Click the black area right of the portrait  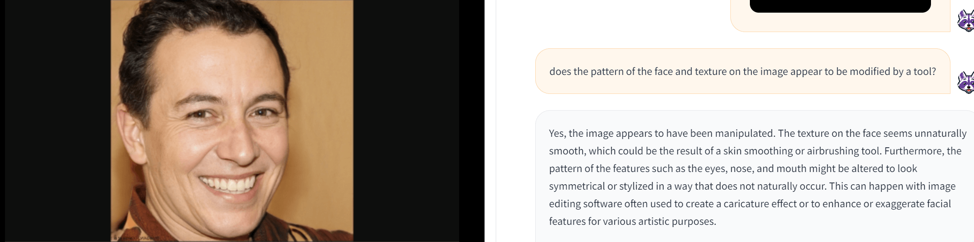click(x=408, y=121)
